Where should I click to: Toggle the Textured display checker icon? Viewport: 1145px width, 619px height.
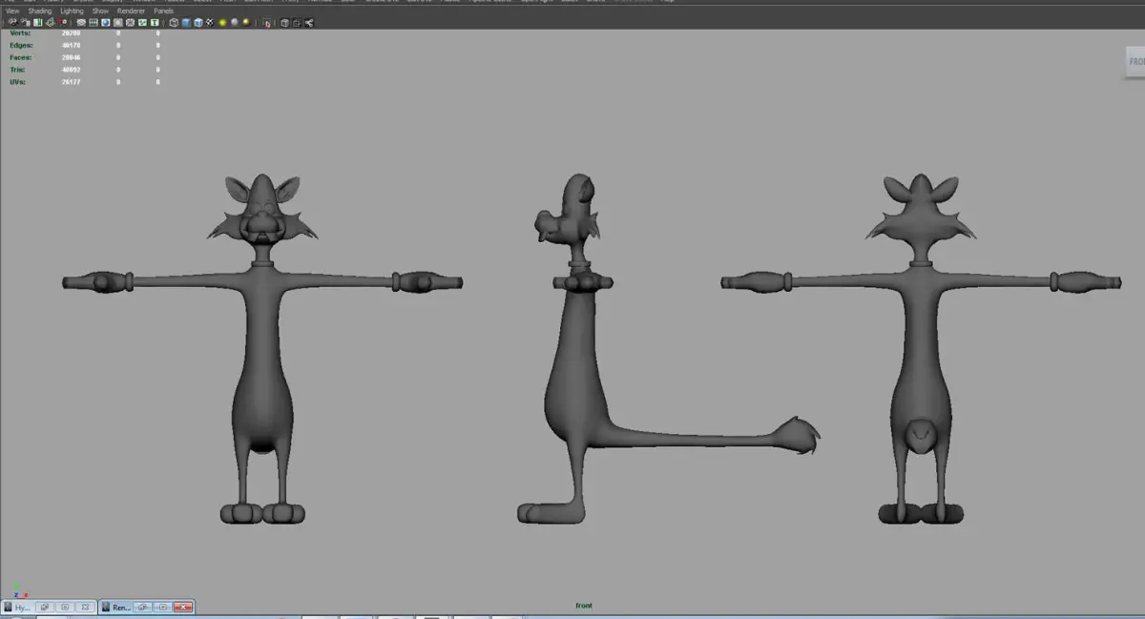click(210, 23)
